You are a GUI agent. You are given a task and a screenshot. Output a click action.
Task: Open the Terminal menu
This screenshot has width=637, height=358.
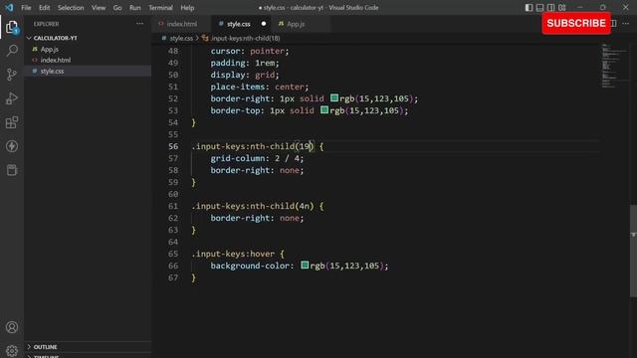click(x=160, y=8)
